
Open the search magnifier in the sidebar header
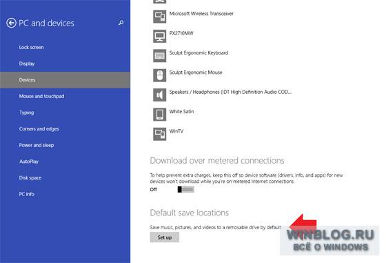pos(121,23)
